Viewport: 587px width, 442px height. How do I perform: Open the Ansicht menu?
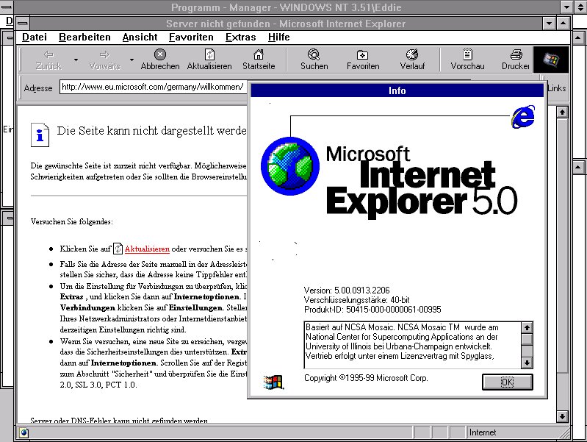(140, 37)
